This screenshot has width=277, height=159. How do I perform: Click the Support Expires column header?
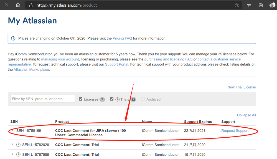[198, 122]
